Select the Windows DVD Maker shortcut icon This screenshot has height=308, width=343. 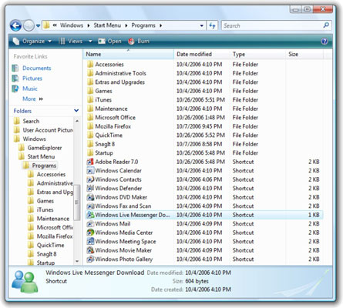pos(90,197)
